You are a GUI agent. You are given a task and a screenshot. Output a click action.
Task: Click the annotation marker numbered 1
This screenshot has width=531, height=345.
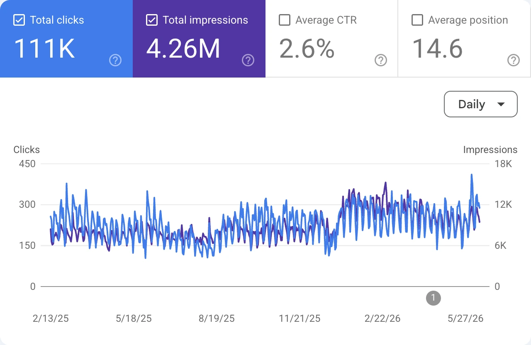[434, 298]
